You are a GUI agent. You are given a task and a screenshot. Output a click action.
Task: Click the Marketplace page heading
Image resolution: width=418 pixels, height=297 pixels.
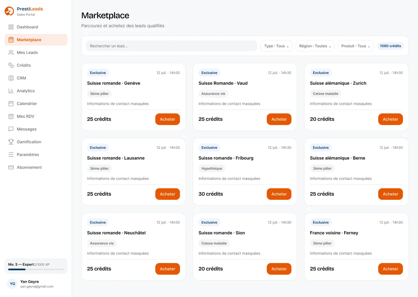(105, 15)
